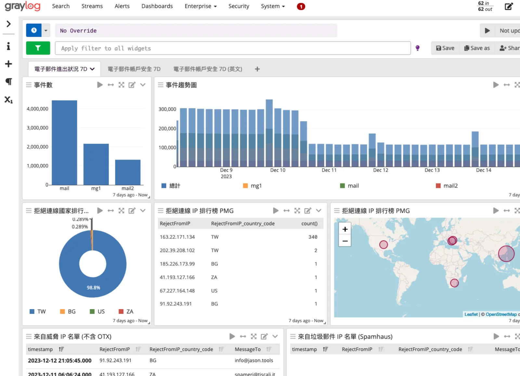The width and height of the screenshot is (520, 376).
Task: Open time range type dropdown caret
Action: click(x=46, y=31)
